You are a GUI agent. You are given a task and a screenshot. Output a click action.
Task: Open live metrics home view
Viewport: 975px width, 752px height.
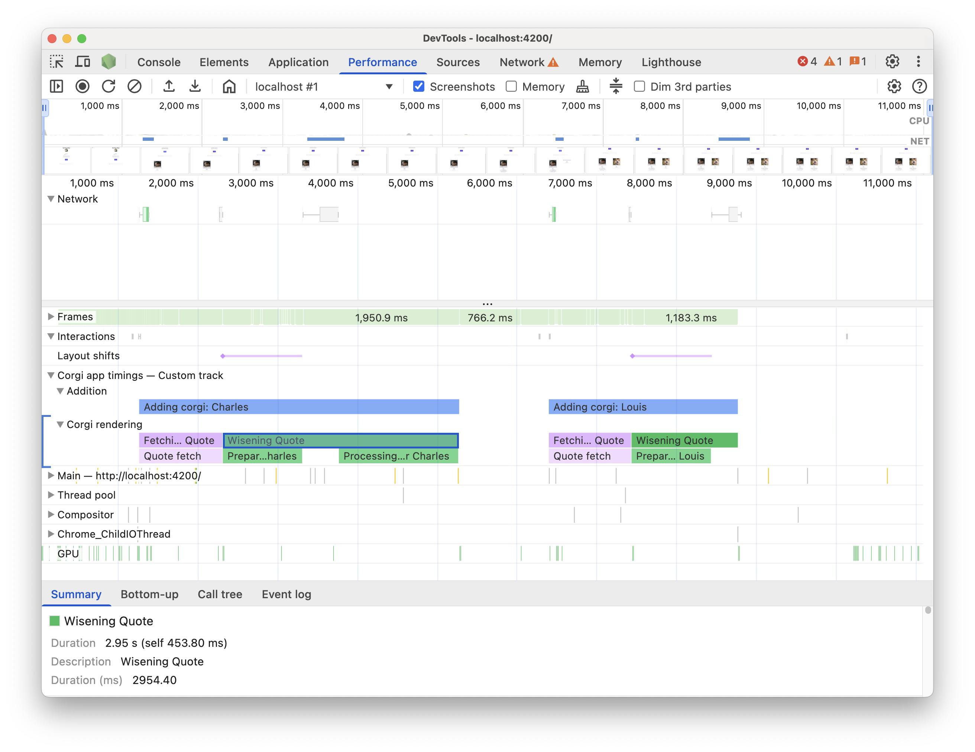click(229, 86)
